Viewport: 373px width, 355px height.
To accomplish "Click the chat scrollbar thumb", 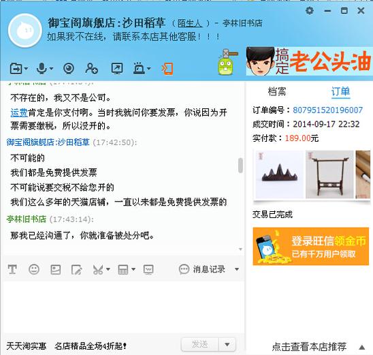I will click(240, 165).
